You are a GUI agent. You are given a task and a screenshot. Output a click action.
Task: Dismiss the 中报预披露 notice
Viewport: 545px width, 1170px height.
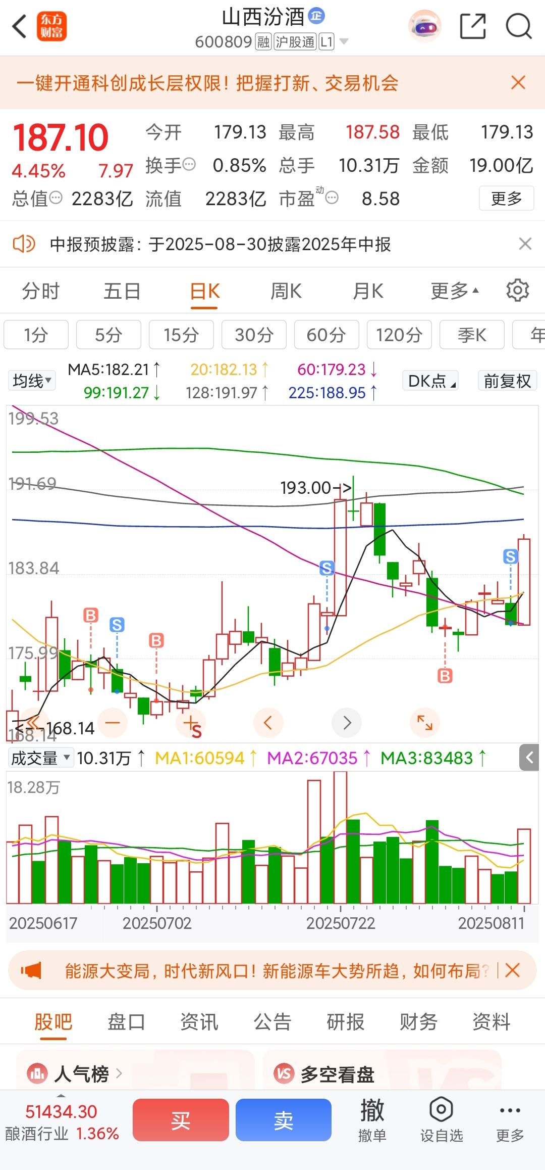click(525, 244)
